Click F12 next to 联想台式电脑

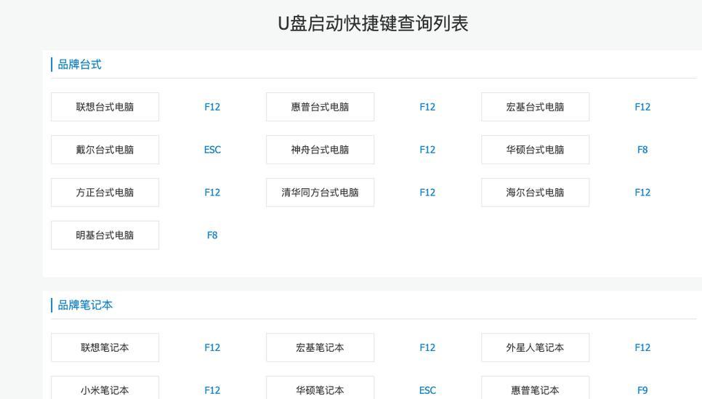pyautogui.click(x=212, y=107)
